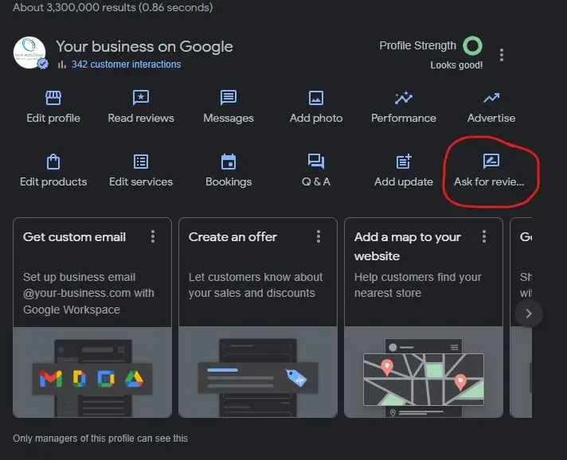Image resolution: width=567 pixels, height=460 pixels.
Task: Open Read reviews star-message icon
Action: tap(141, 98)
